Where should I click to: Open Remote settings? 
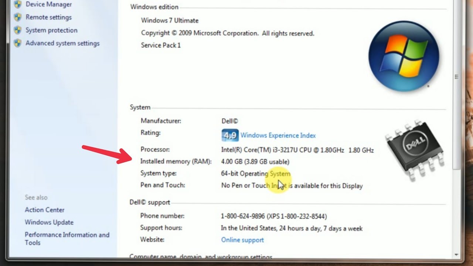click(48, 17)
